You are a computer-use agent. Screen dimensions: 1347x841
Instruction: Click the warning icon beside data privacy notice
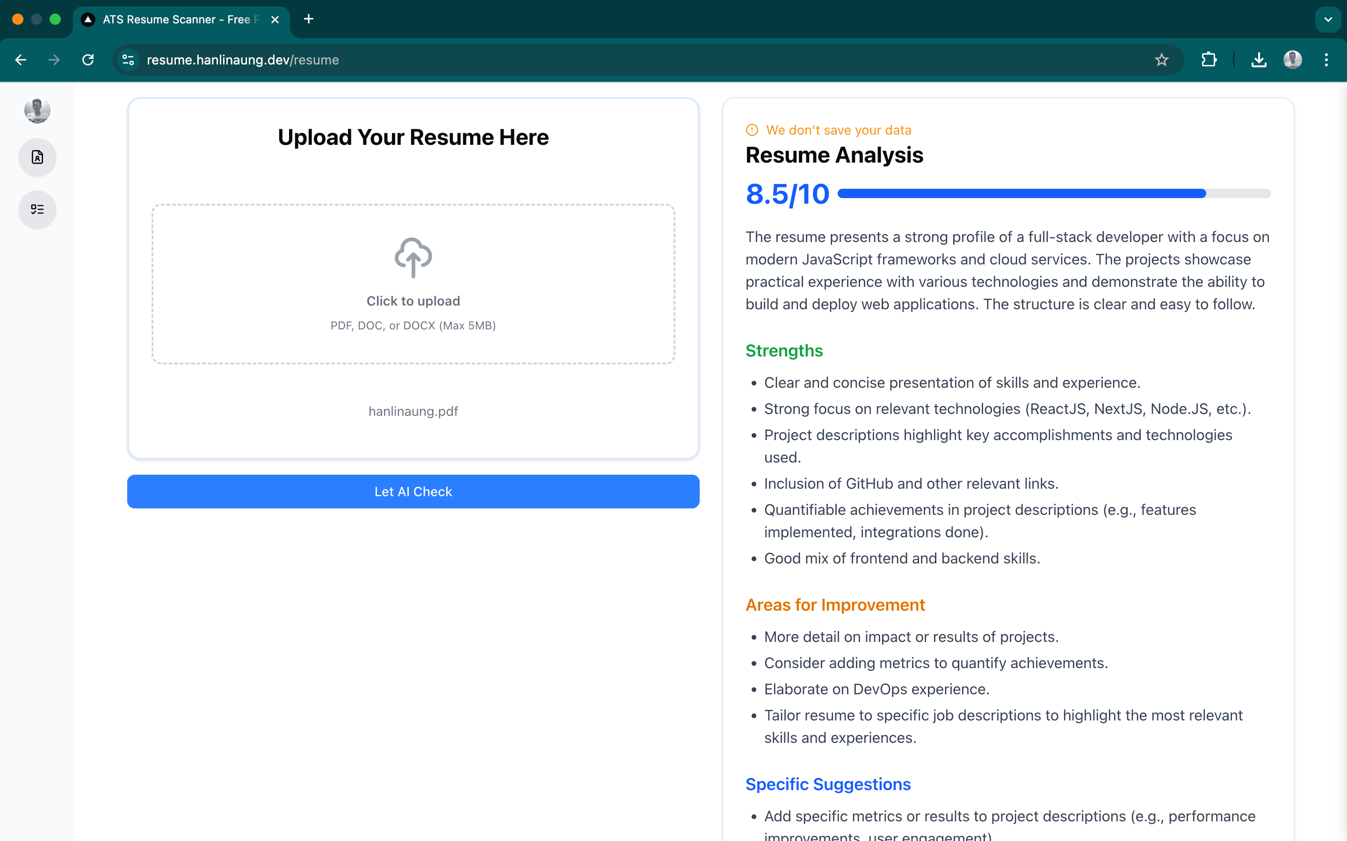pyautogui.click(x=752, y=129)
